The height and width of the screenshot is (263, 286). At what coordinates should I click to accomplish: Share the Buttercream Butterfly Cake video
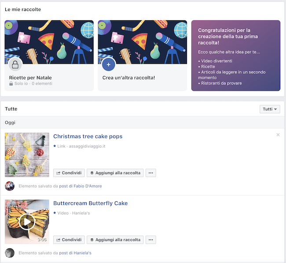69,240
